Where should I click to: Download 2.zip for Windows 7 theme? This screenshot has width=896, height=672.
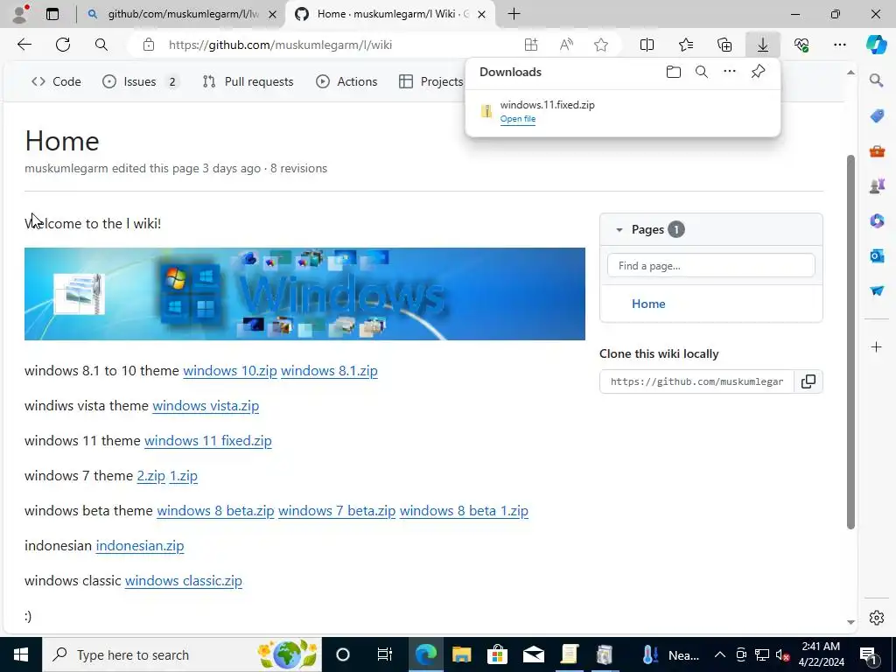click(150, 475)
